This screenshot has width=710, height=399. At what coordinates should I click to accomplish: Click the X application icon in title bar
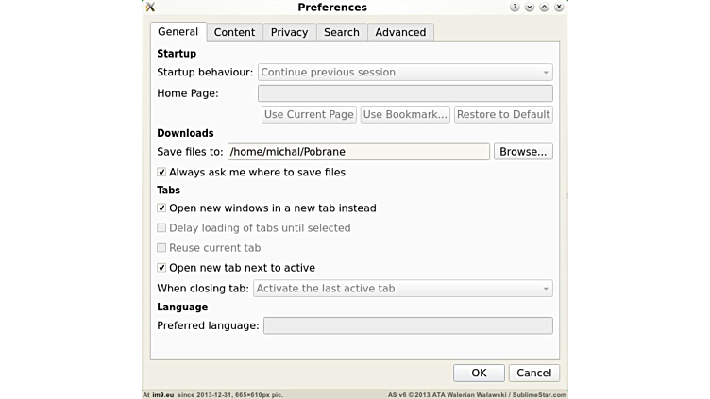point(150,8)
